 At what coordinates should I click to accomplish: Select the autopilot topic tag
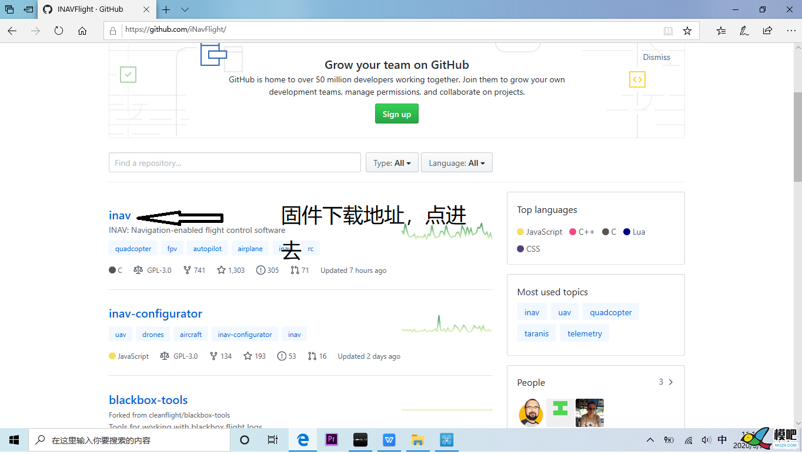coord(208,249)
